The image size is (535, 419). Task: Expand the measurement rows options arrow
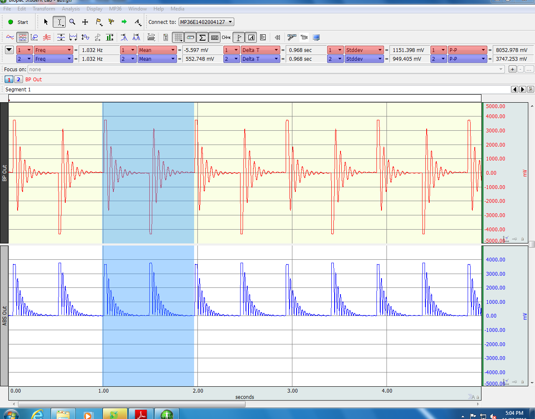point(9,50)
